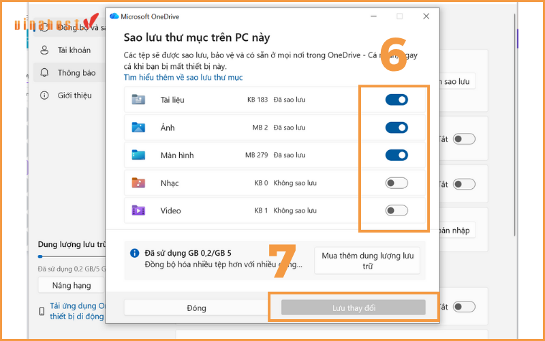Click the OneDrive cloud icon in title bar
Screen dimensions: 545x341
pyautogui.click(x=114, y=16)
